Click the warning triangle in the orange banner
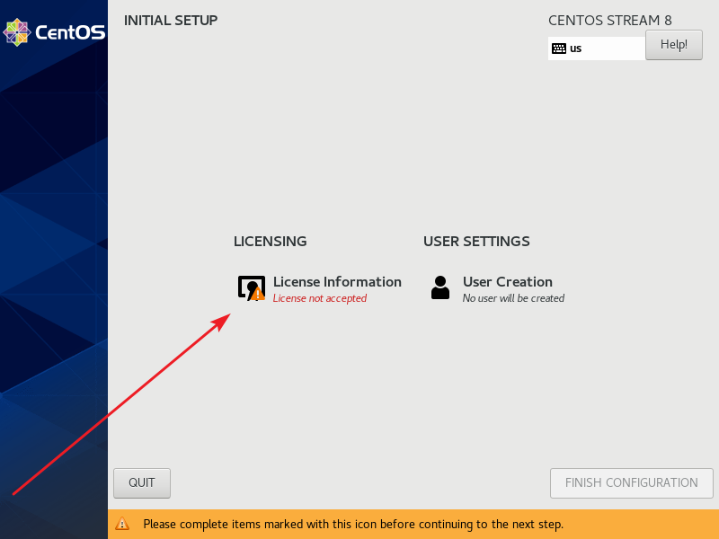This screenshot has width=719, height=539. coord(122,524)
